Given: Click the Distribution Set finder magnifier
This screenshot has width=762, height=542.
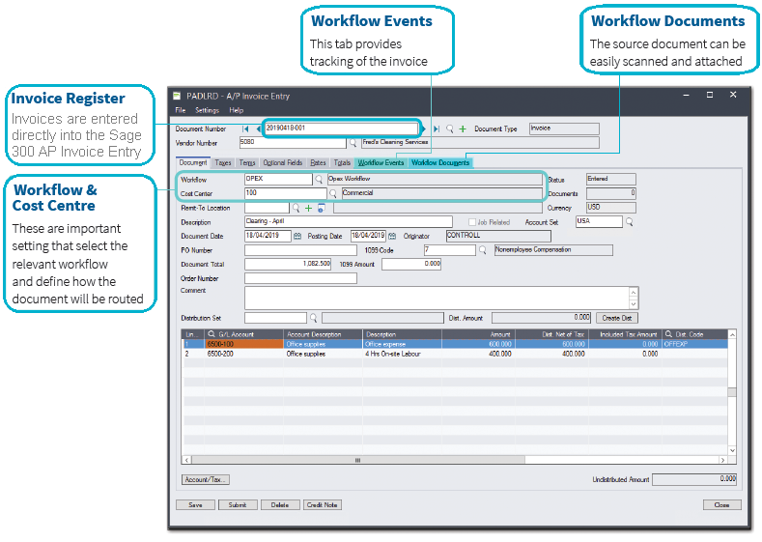Looking at the screenshot, I should (313, 317).
